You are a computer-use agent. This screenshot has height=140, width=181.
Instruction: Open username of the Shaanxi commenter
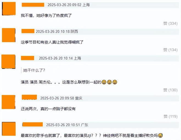click(x=28, y=31)
